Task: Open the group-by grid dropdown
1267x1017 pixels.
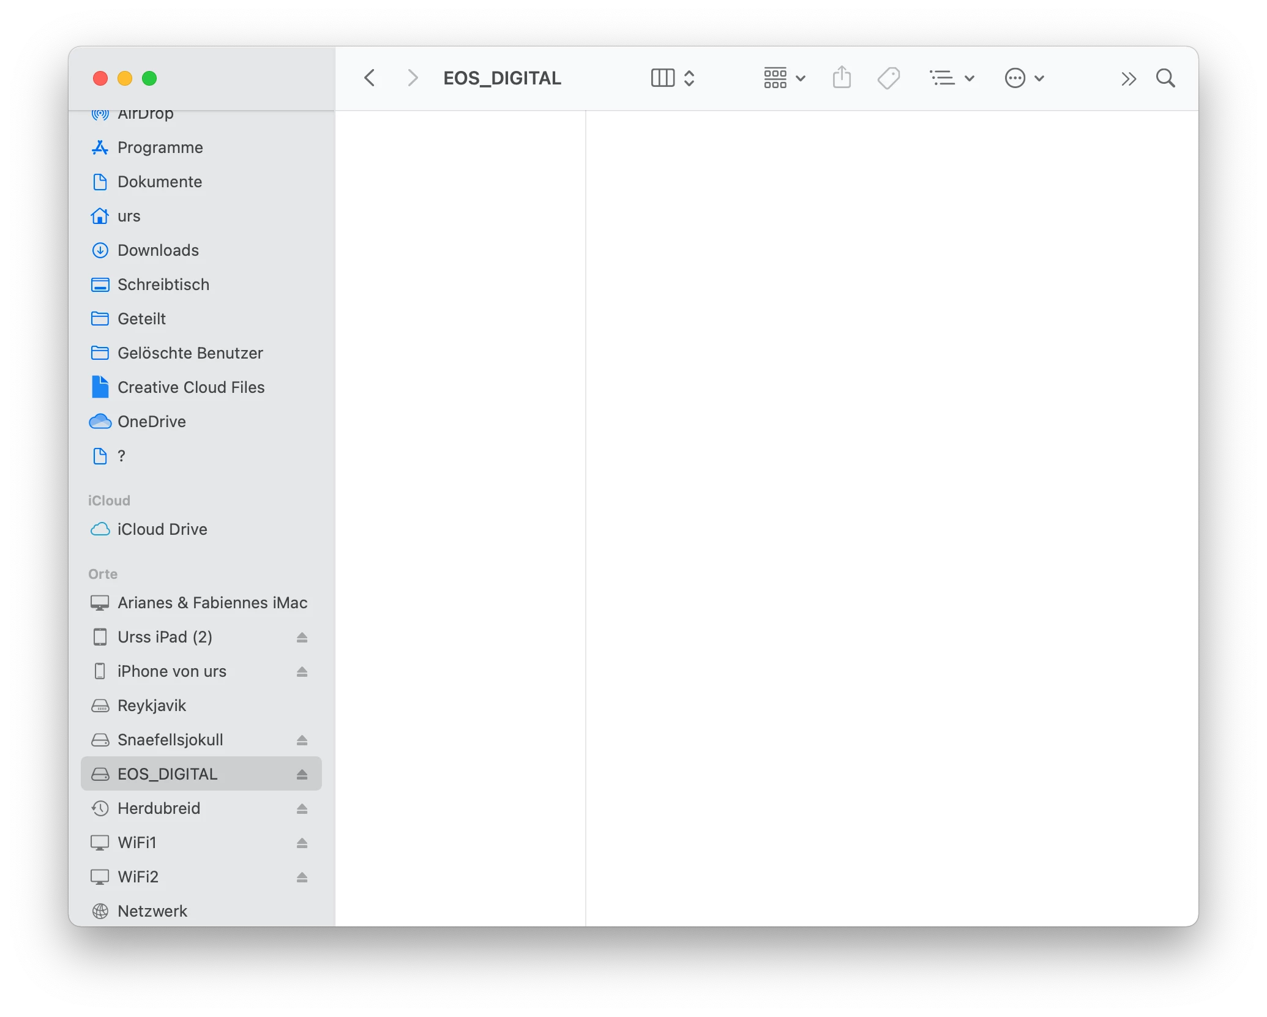Action: pos(784,78)
